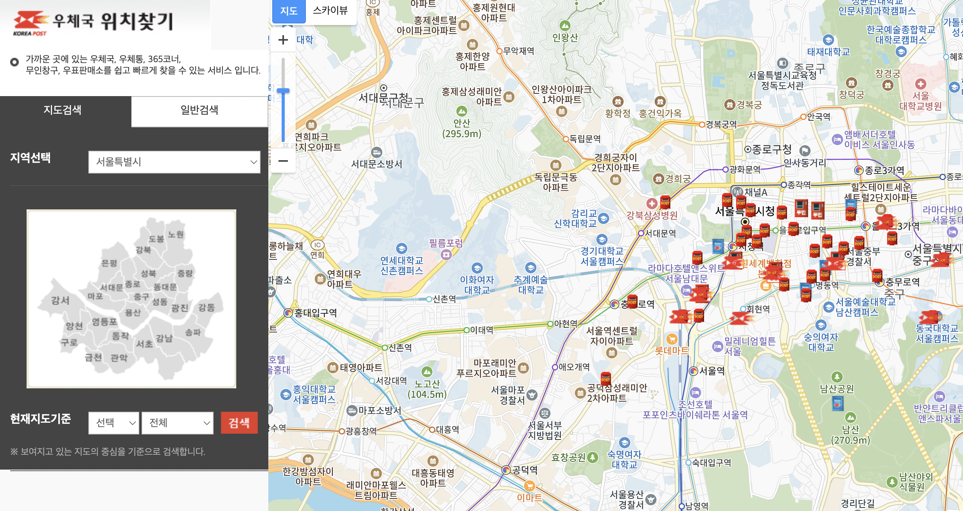Screen dimensions: 963x511
Task: Click the mailbox icon near 공덕삼성래미안
Action: click(605, 379)
